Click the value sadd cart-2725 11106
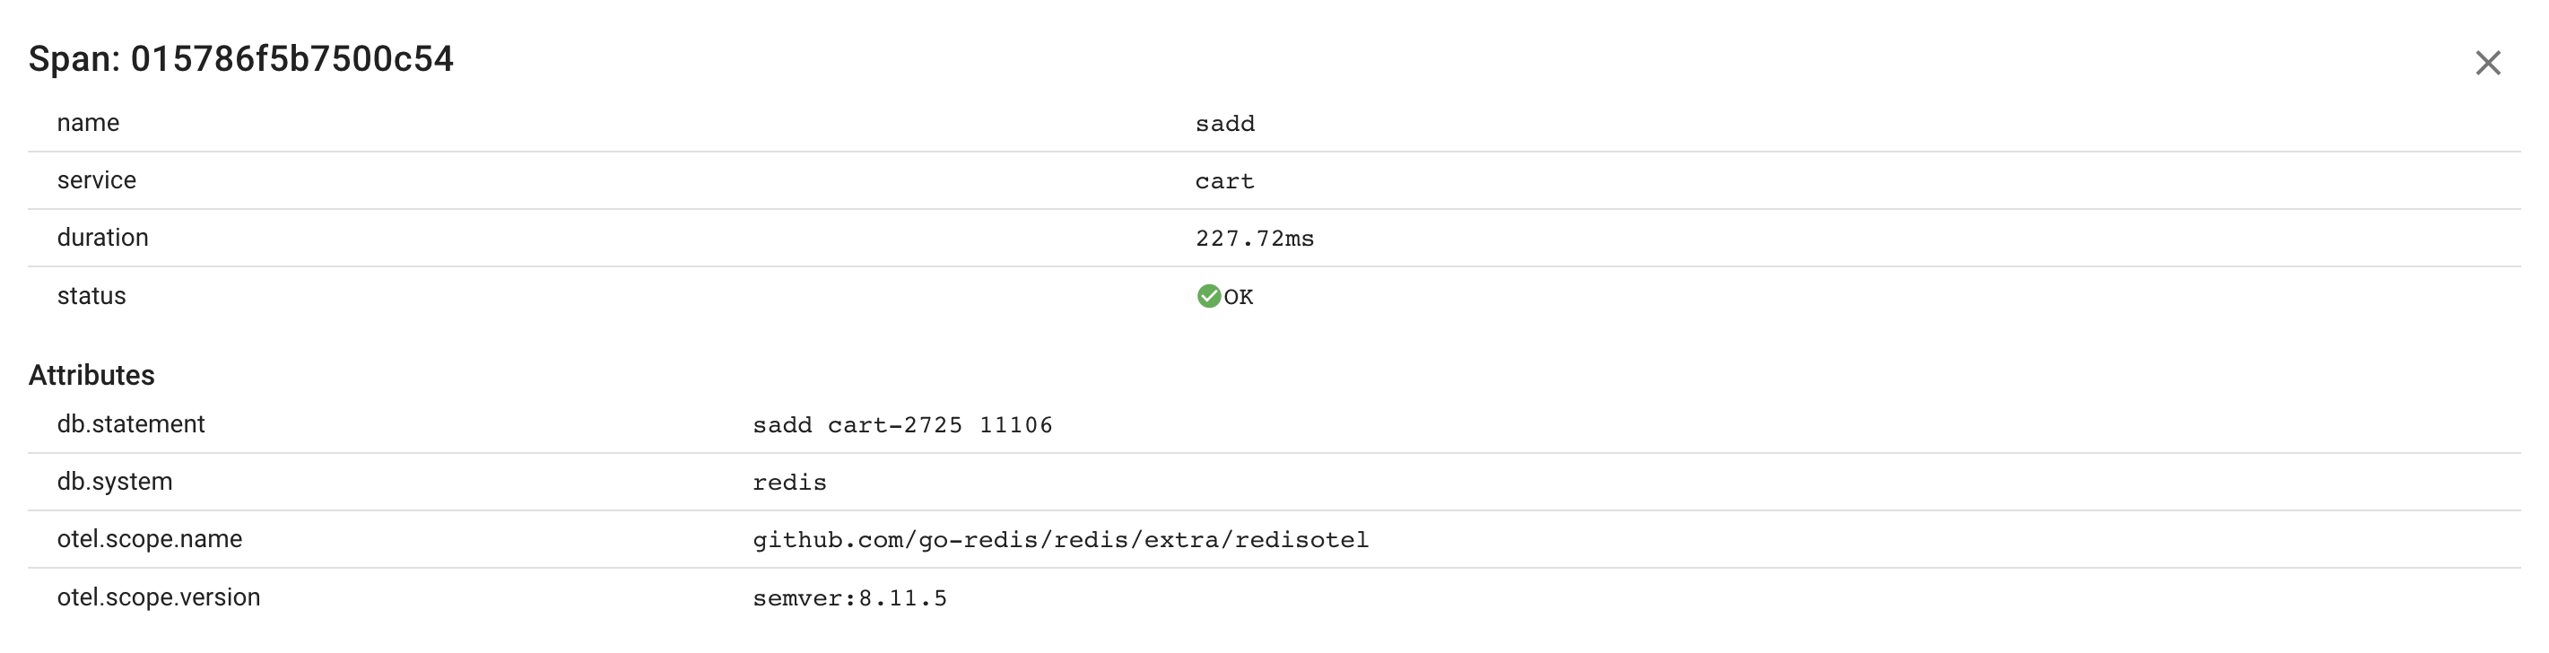Viewport: 2549px width, 653px height. click(x=902, y=425)
